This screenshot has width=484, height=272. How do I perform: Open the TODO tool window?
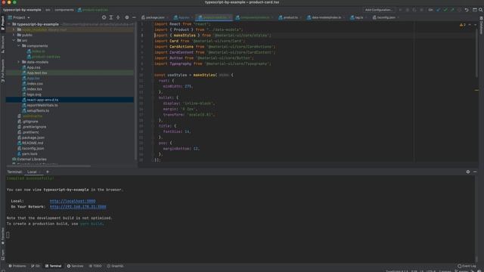point(95,266)
